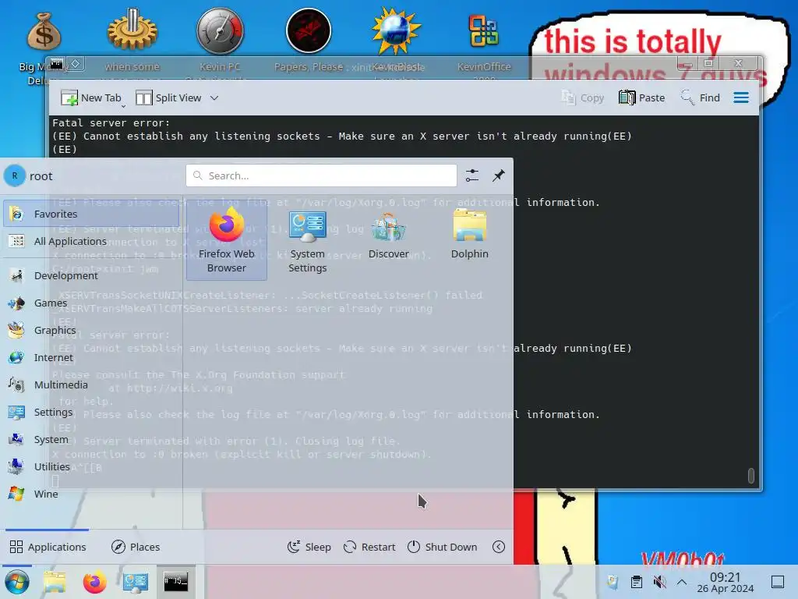Viewport: 798px width, 599px height.
Task: Click the Restart button
Action: tap(369, 547)
